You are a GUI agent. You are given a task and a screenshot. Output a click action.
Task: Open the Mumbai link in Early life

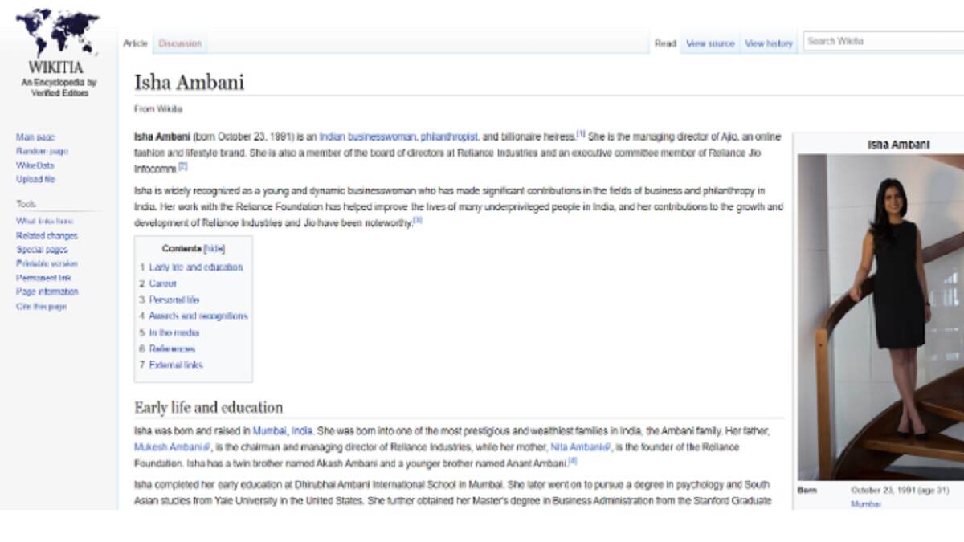click(x=270, y=430)
